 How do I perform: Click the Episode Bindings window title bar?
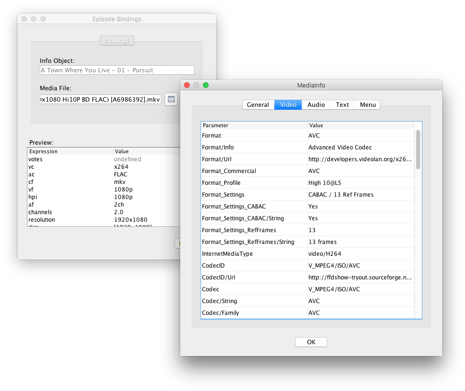(x=117, y=19)
